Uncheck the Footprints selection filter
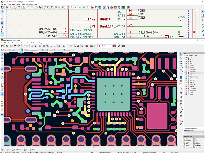Viewport: 205px width, 154px height. pos(185,141)
